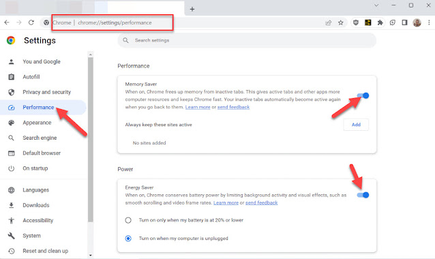Image resolution: width=435 pixels, height=259 pixels.
Task: Click the "No sites added" text
Action: 149,143
